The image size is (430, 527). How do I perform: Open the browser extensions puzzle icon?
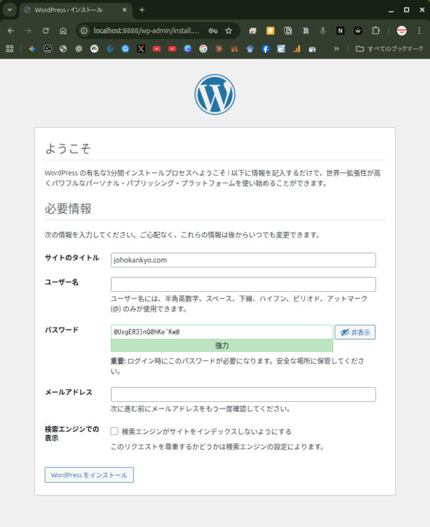pyautogui.click(x=376, y=30)
